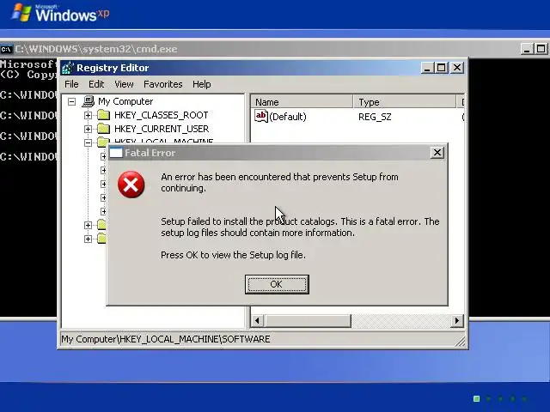Click the red error X icon
The height and width of the screenshot is (412, 550).
pos(131,185)
